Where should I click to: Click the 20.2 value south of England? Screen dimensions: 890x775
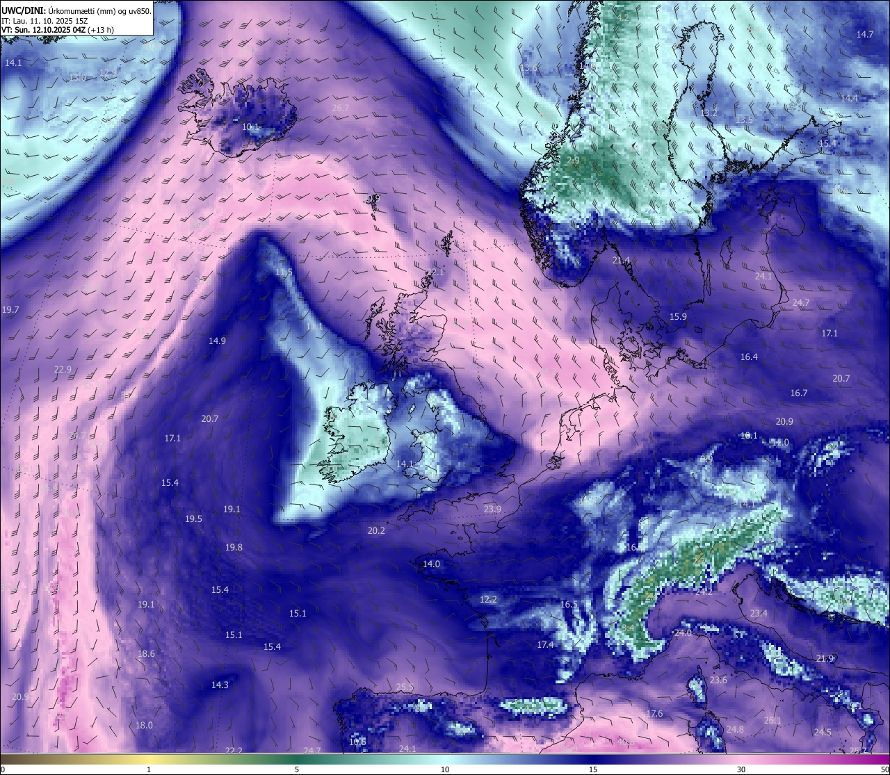375,530
